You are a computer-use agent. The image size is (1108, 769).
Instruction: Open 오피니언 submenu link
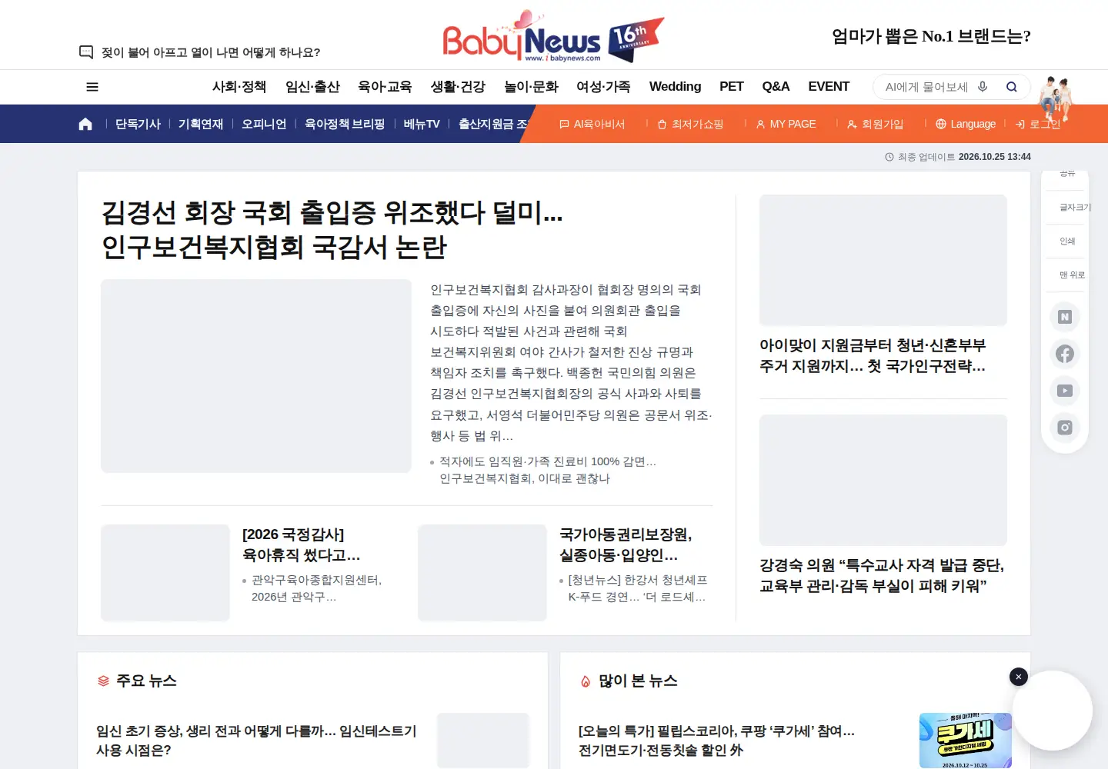264,124
